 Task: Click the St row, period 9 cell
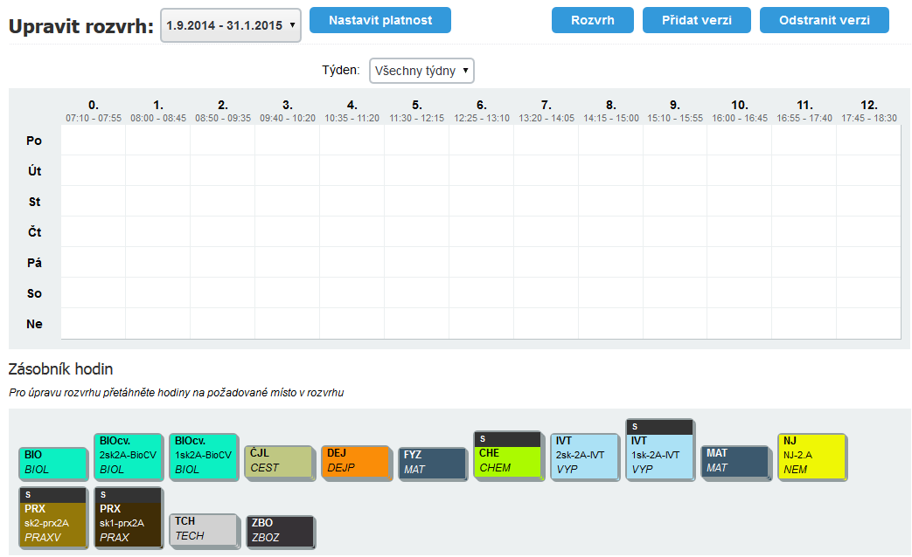(675, 201)
